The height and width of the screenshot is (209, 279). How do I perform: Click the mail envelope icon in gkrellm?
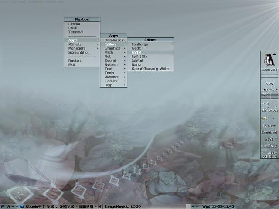point(264,118)
